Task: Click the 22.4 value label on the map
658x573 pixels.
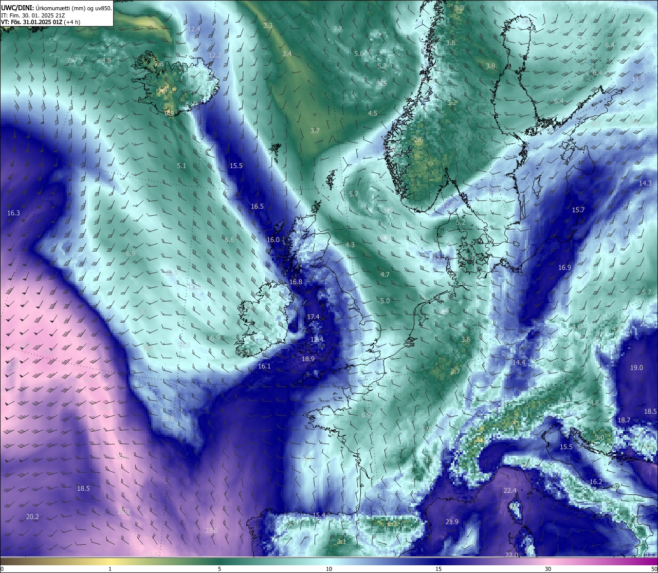Action: point(510,490)
